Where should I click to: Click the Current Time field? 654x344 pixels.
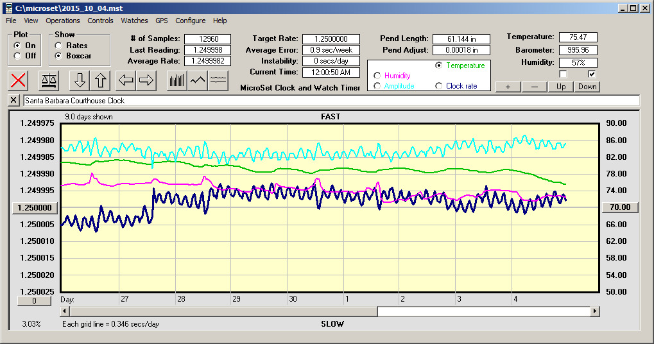click(x=331, y=72)
